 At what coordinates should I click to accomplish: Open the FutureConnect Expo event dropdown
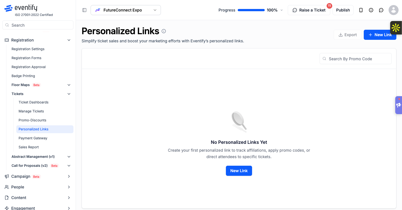126,10
